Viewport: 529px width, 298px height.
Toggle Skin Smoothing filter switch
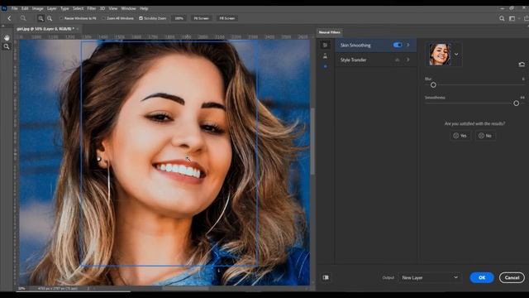coord(398,45)
